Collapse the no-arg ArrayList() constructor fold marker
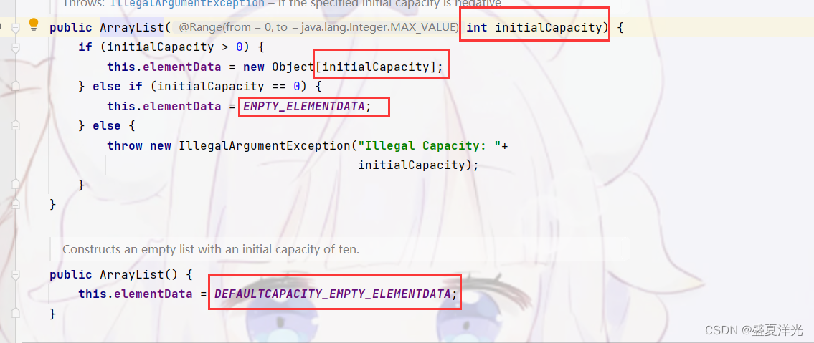 (x=16, y=274)
